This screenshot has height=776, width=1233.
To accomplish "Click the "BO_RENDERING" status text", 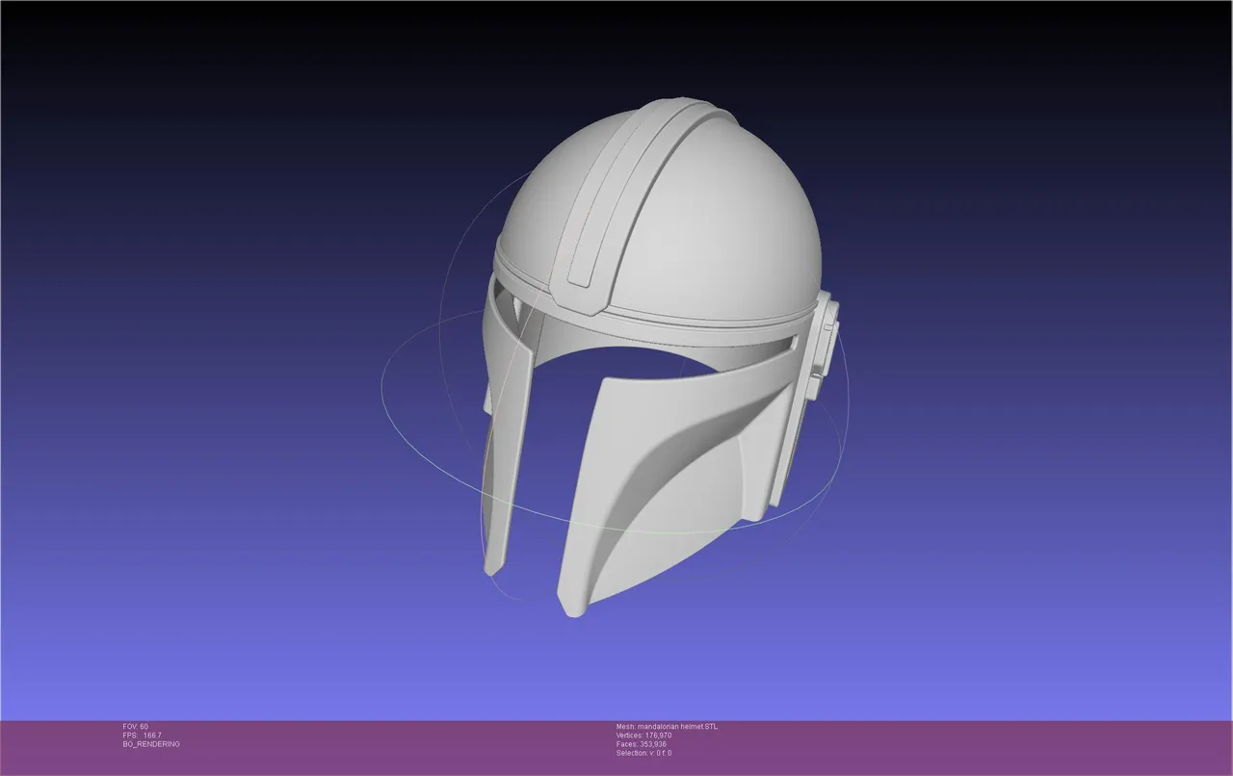I will [x=151, y=744].
